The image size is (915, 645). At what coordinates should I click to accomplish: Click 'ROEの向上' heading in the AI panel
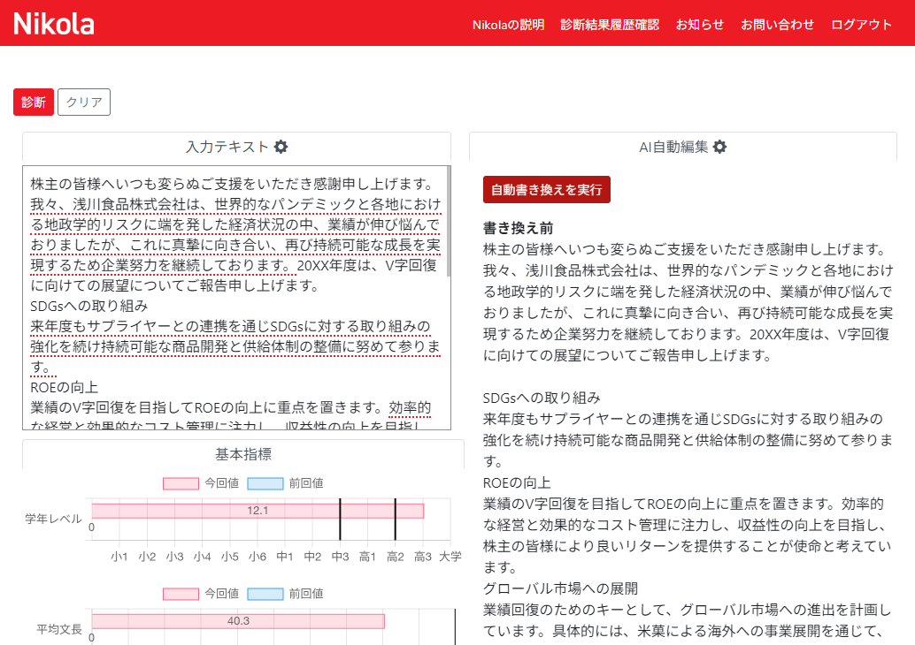tap(517, 482)
